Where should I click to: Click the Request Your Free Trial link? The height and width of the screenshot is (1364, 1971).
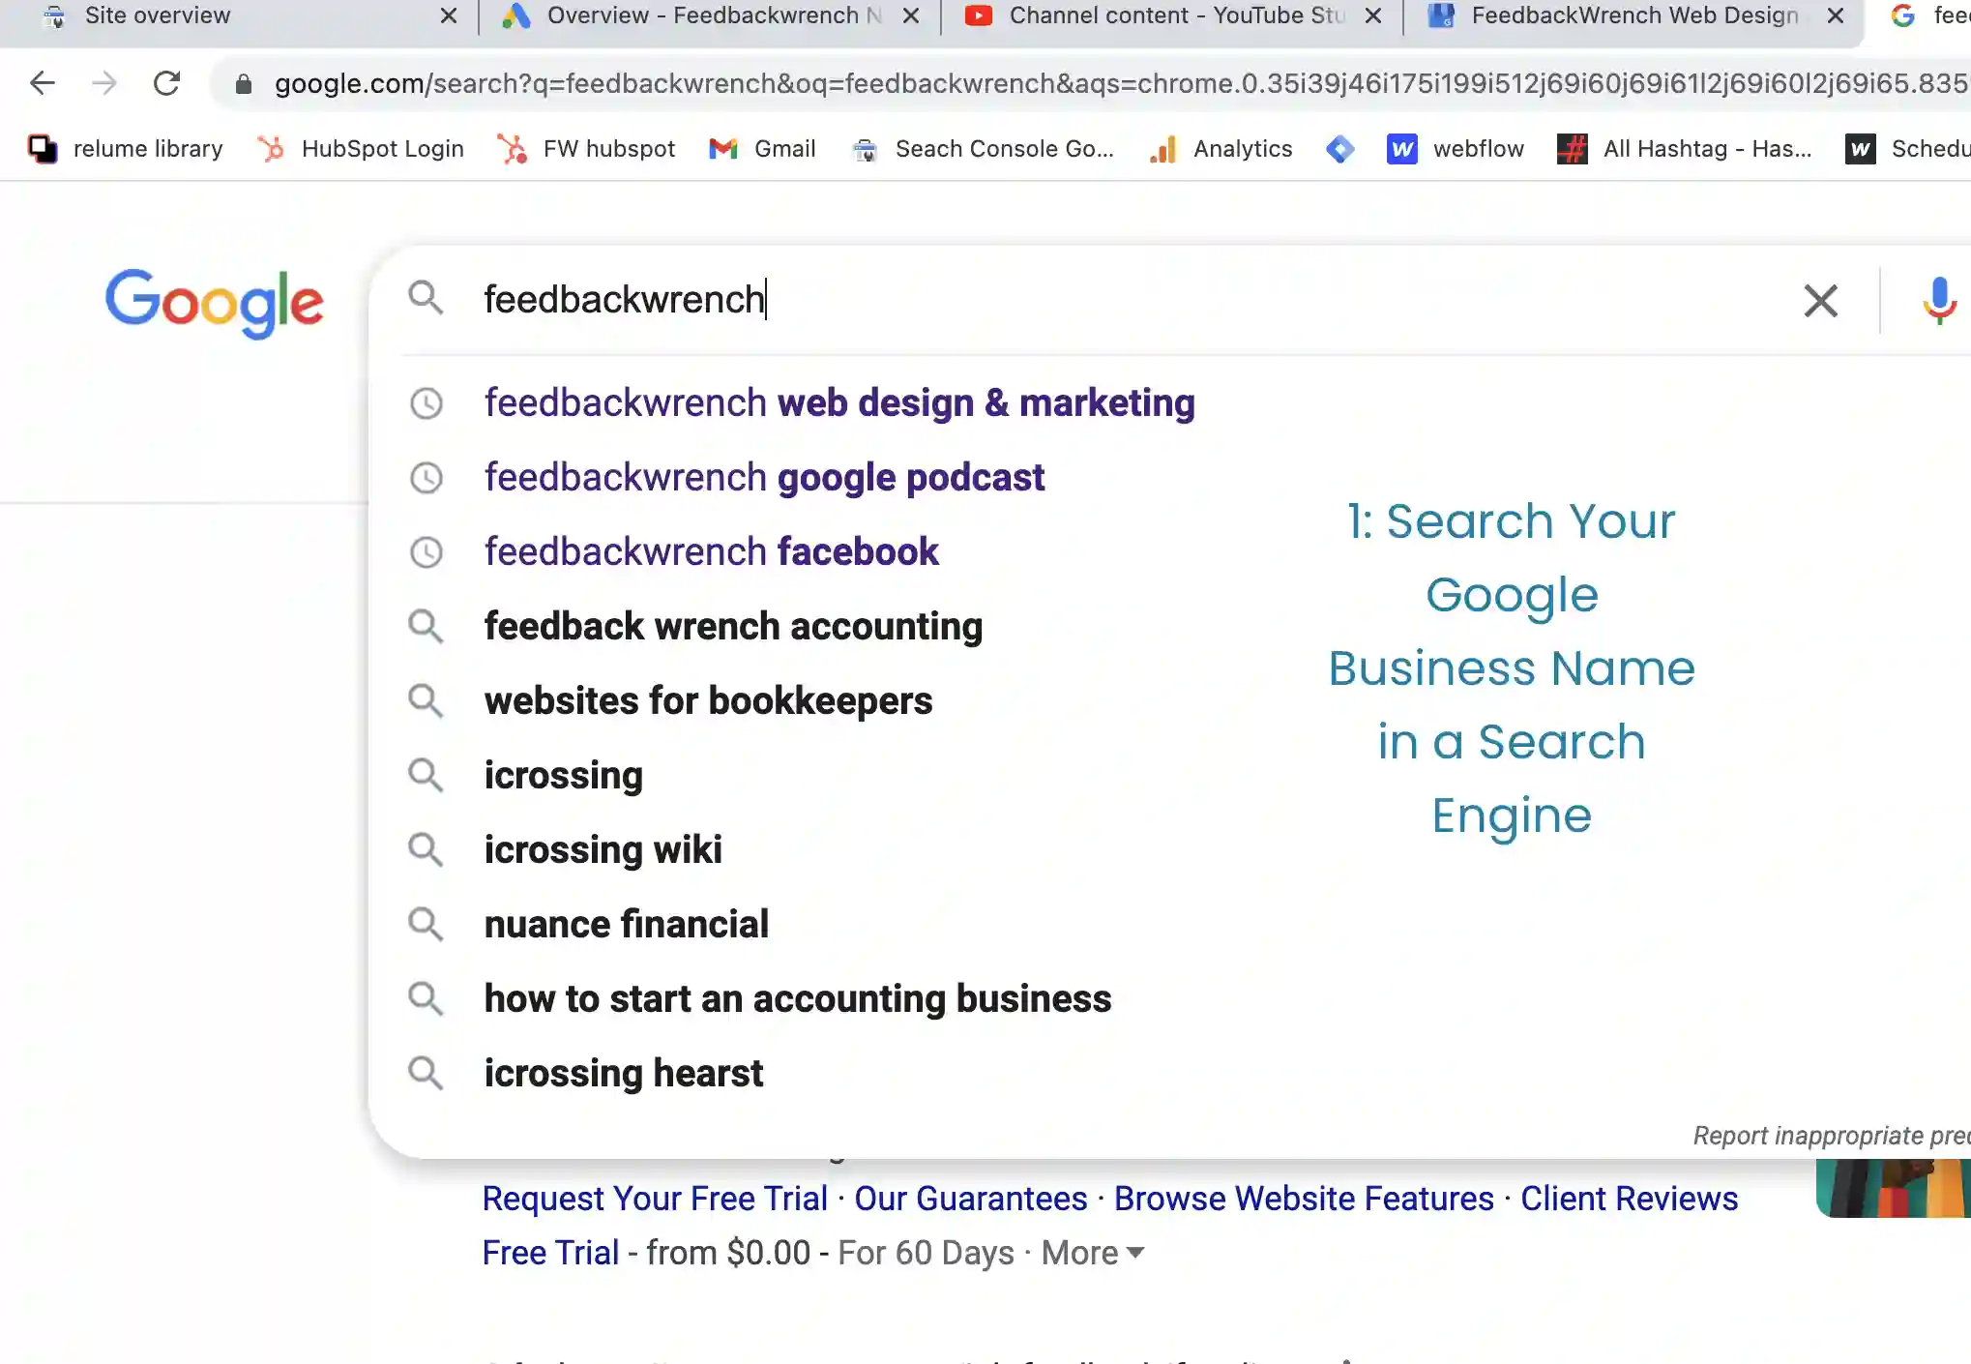point(653,1198)
